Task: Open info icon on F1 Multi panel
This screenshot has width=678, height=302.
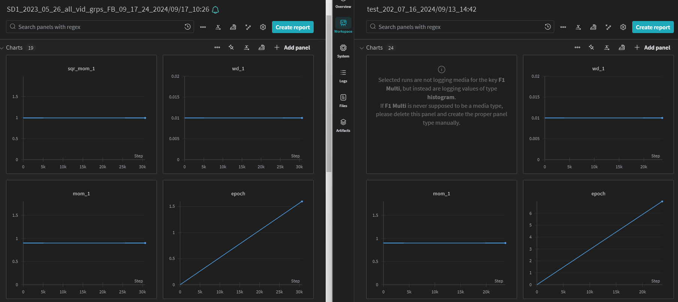Action: (x=442, y=69)
